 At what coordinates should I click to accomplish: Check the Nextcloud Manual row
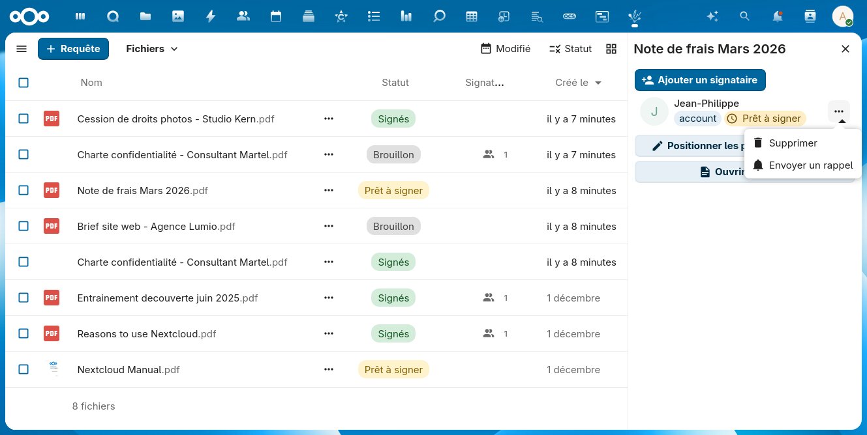[23, 369]
